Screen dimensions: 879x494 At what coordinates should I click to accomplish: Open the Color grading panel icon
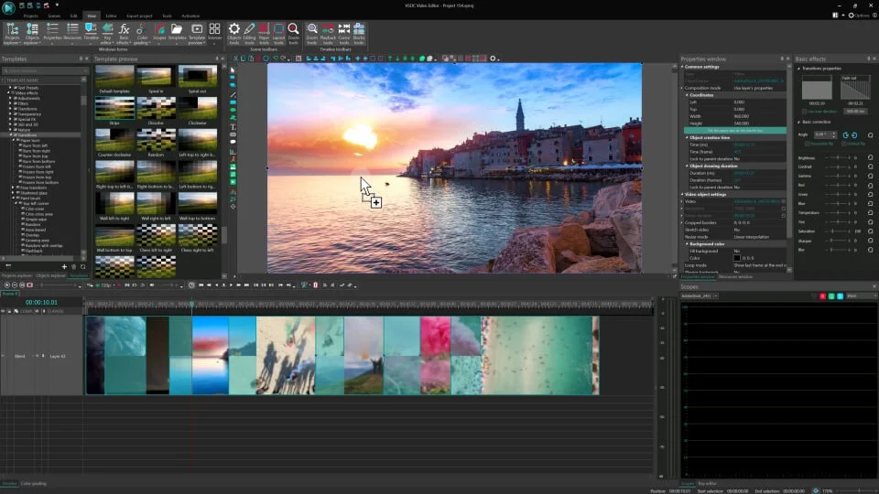tap(143, 34)
